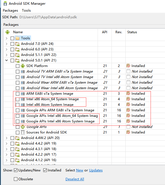Click the Android 5.0.1 (API 21) package icon
165x185 pixels.
[17, 60]
